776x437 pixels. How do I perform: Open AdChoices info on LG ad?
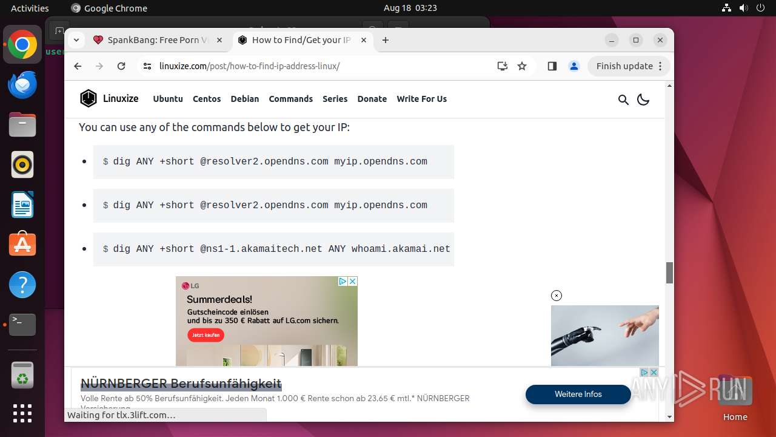pos(343,281)
